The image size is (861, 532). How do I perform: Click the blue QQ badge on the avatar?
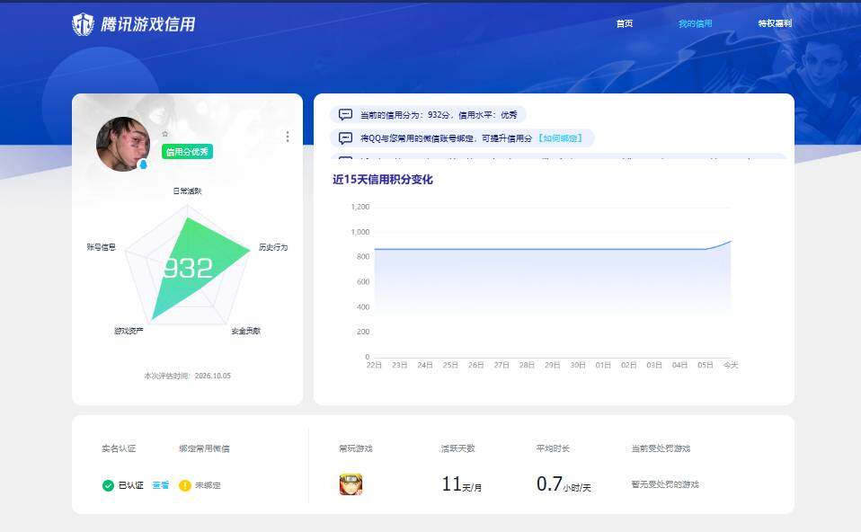[143, 164]
